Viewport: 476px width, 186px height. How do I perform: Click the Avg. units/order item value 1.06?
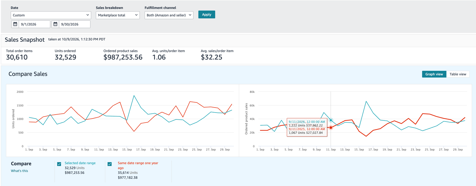click(159, 57)
